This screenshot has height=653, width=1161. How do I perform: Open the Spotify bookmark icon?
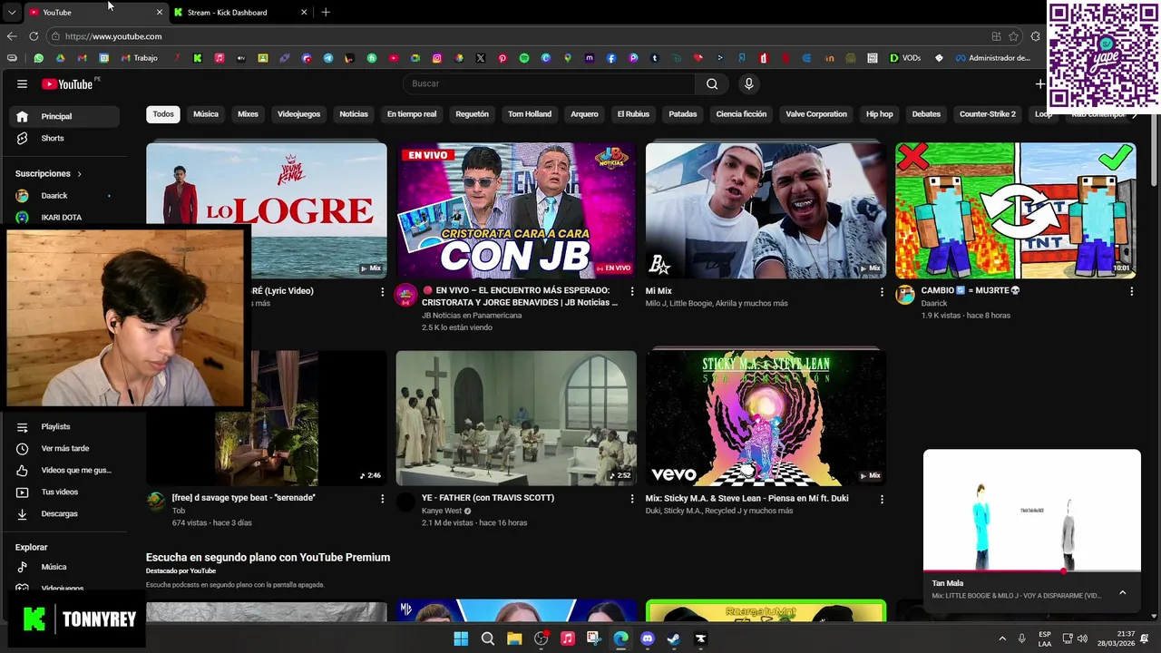(x=524, y=58)
